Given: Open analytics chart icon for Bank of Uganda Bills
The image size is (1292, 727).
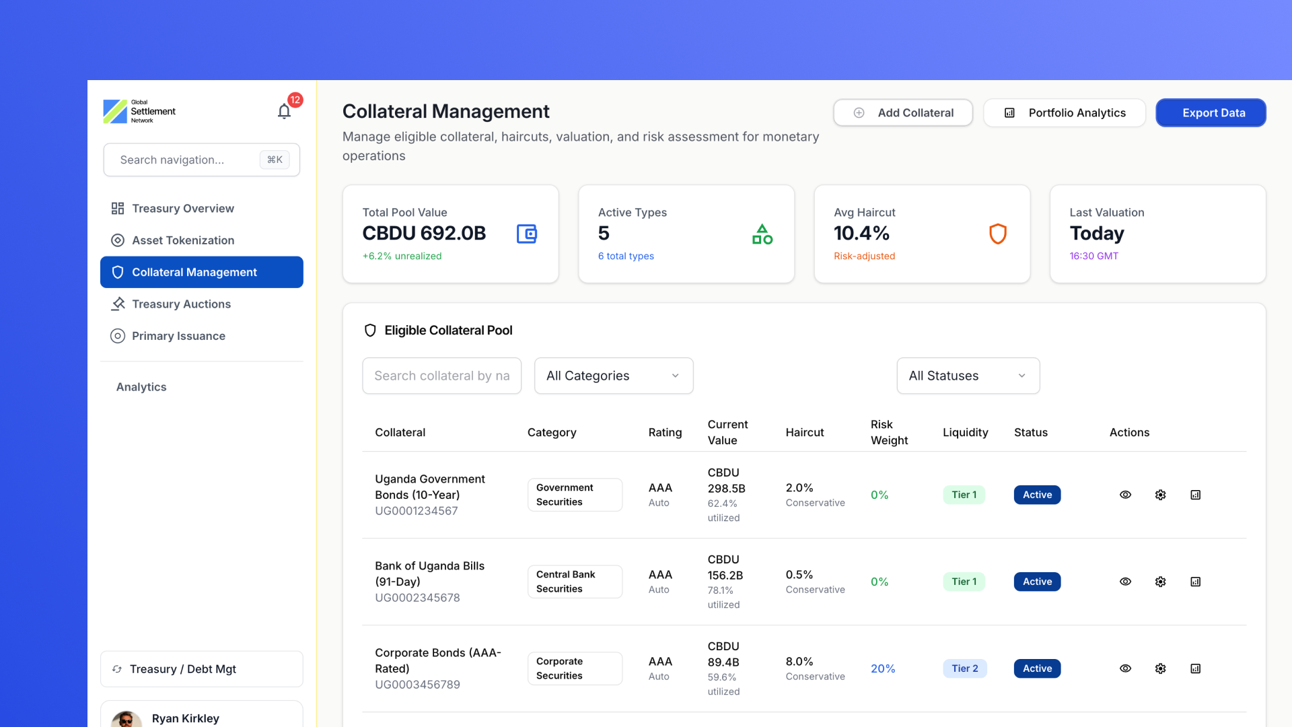Looking at the screenshot, I should [x=1195, y=582].
